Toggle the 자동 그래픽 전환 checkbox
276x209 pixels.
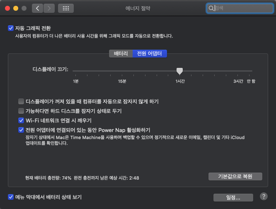11,28
